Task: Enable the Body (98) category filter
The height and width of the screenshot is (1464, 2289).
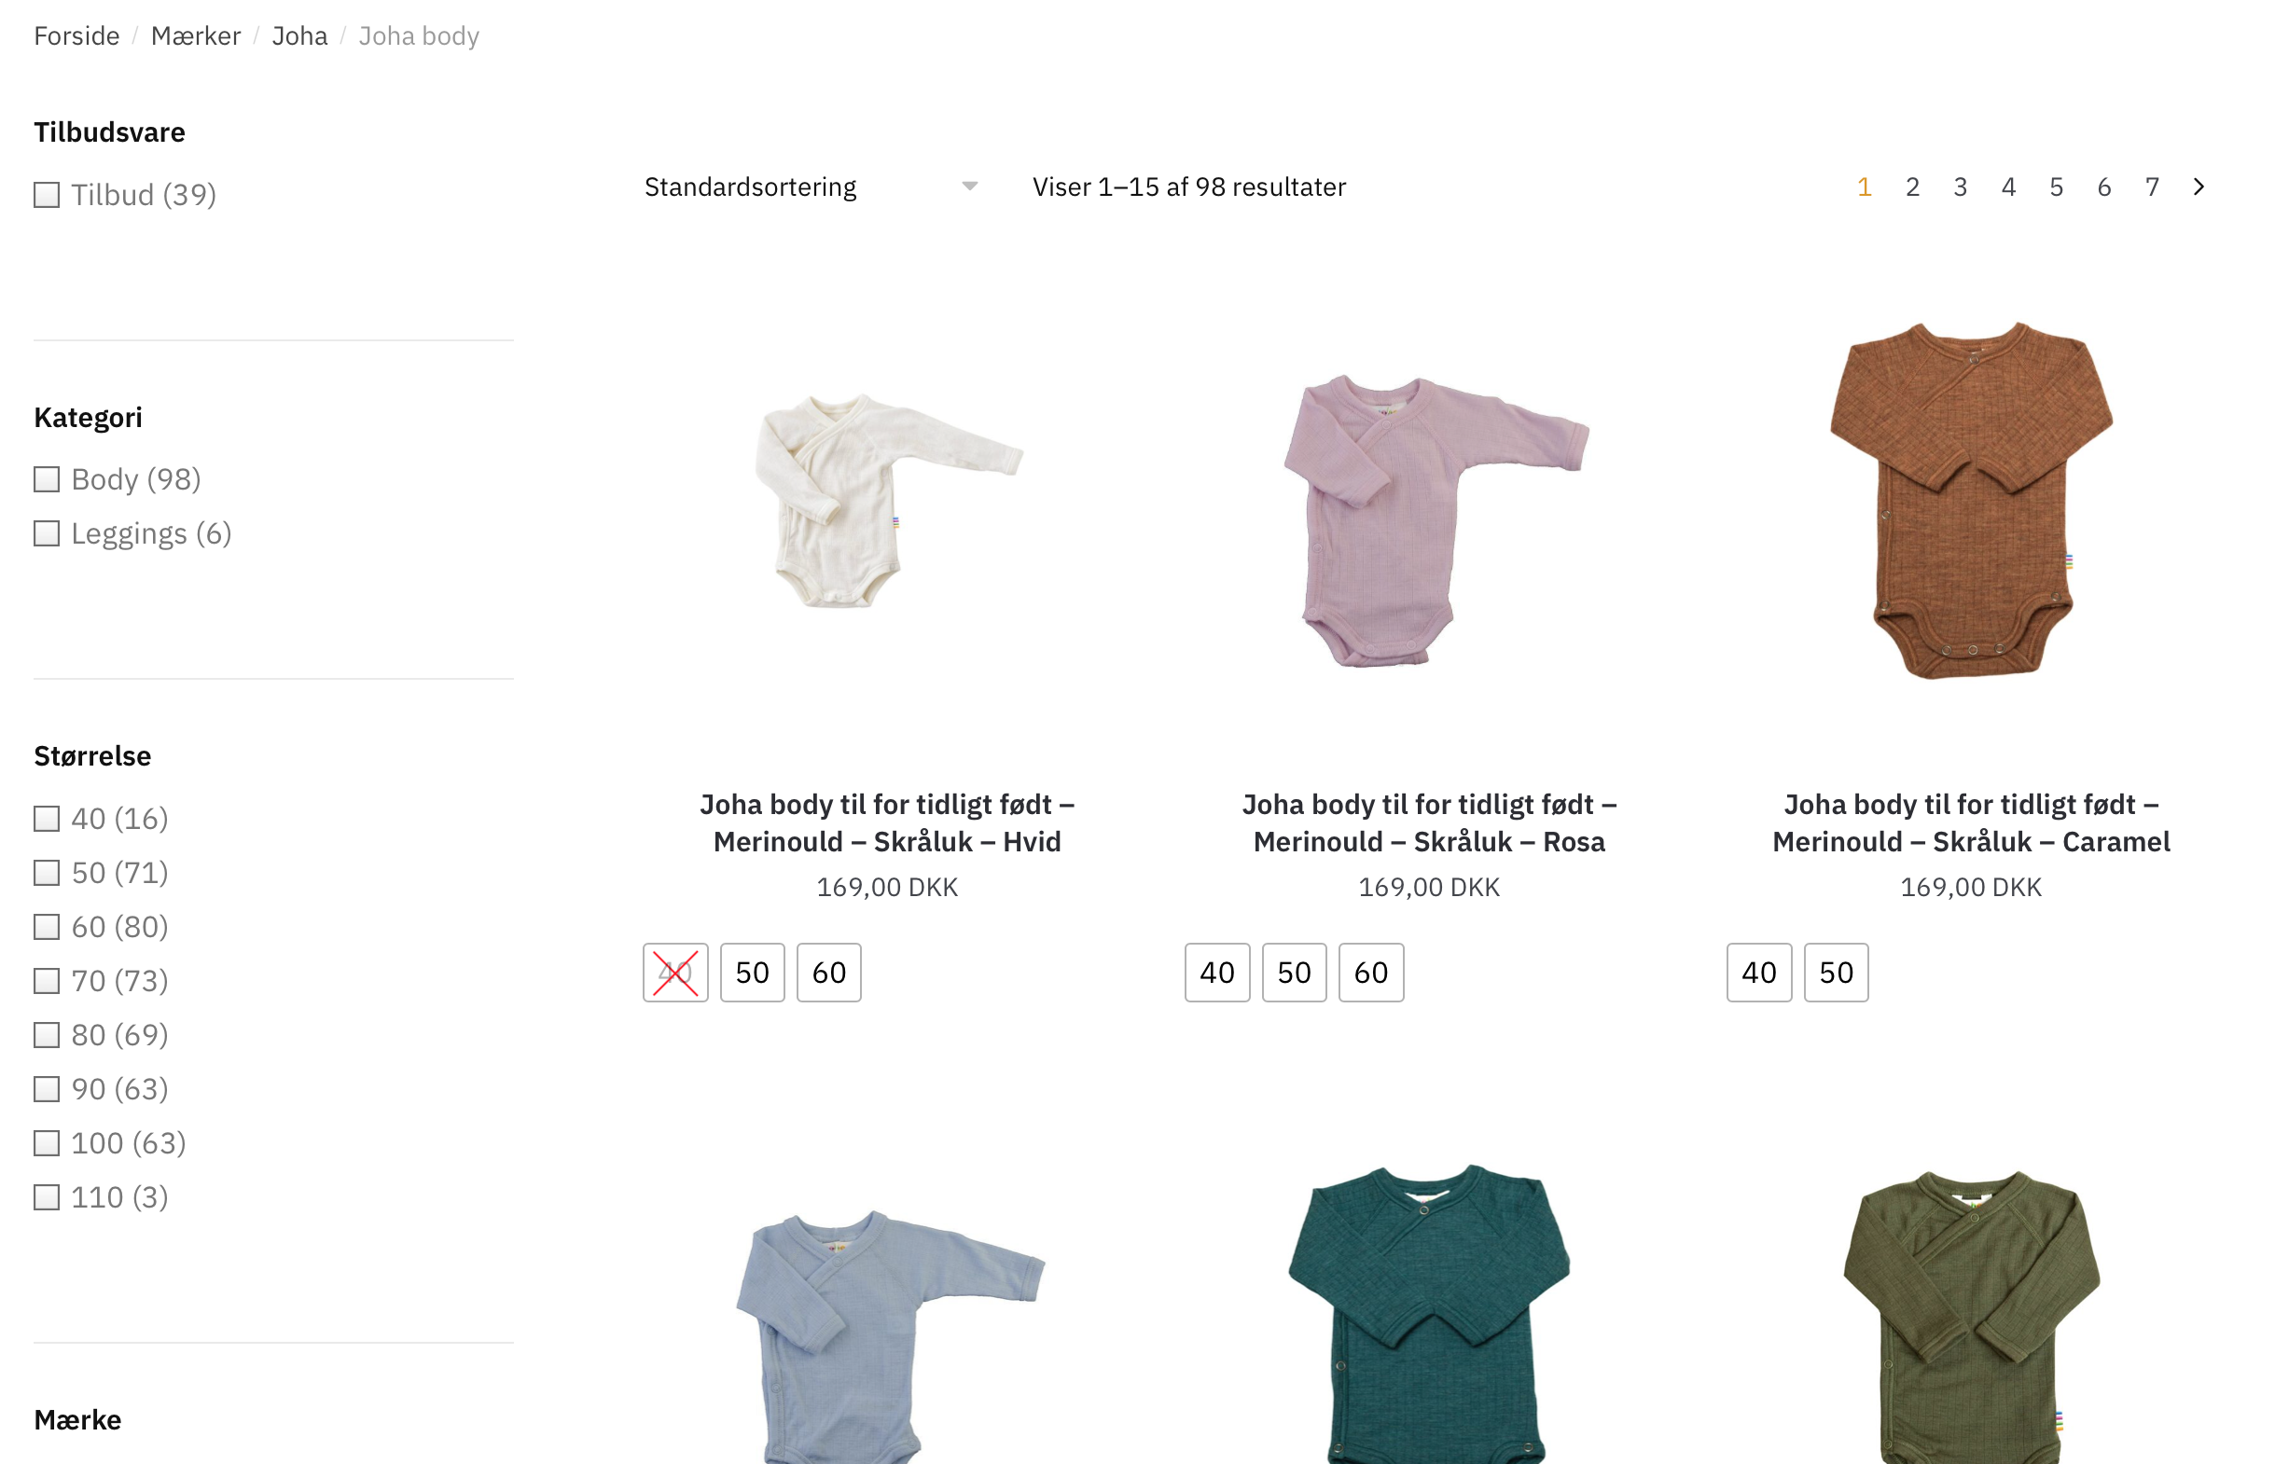Action: coord(47,480)
